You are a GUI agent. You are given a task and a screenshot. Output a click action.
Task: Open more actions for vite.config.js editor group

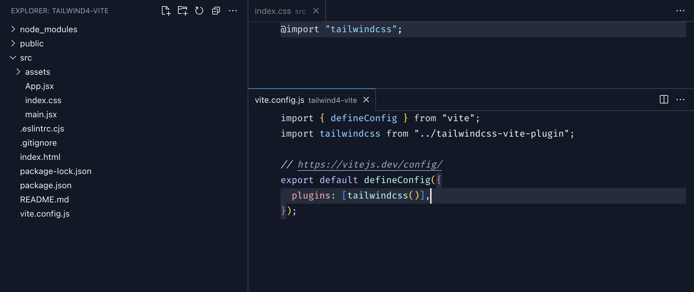point(680,100)
